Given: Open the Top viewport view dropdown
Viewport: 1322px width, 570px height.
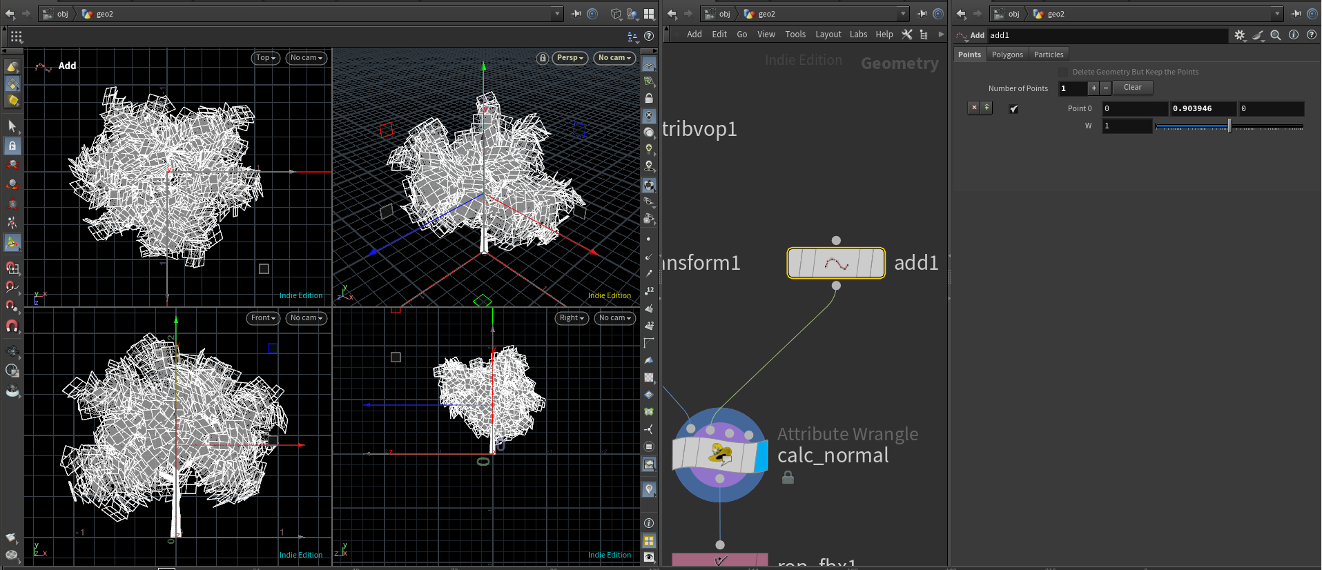Looking at the screenshot, I should click(x=265, y=58).
